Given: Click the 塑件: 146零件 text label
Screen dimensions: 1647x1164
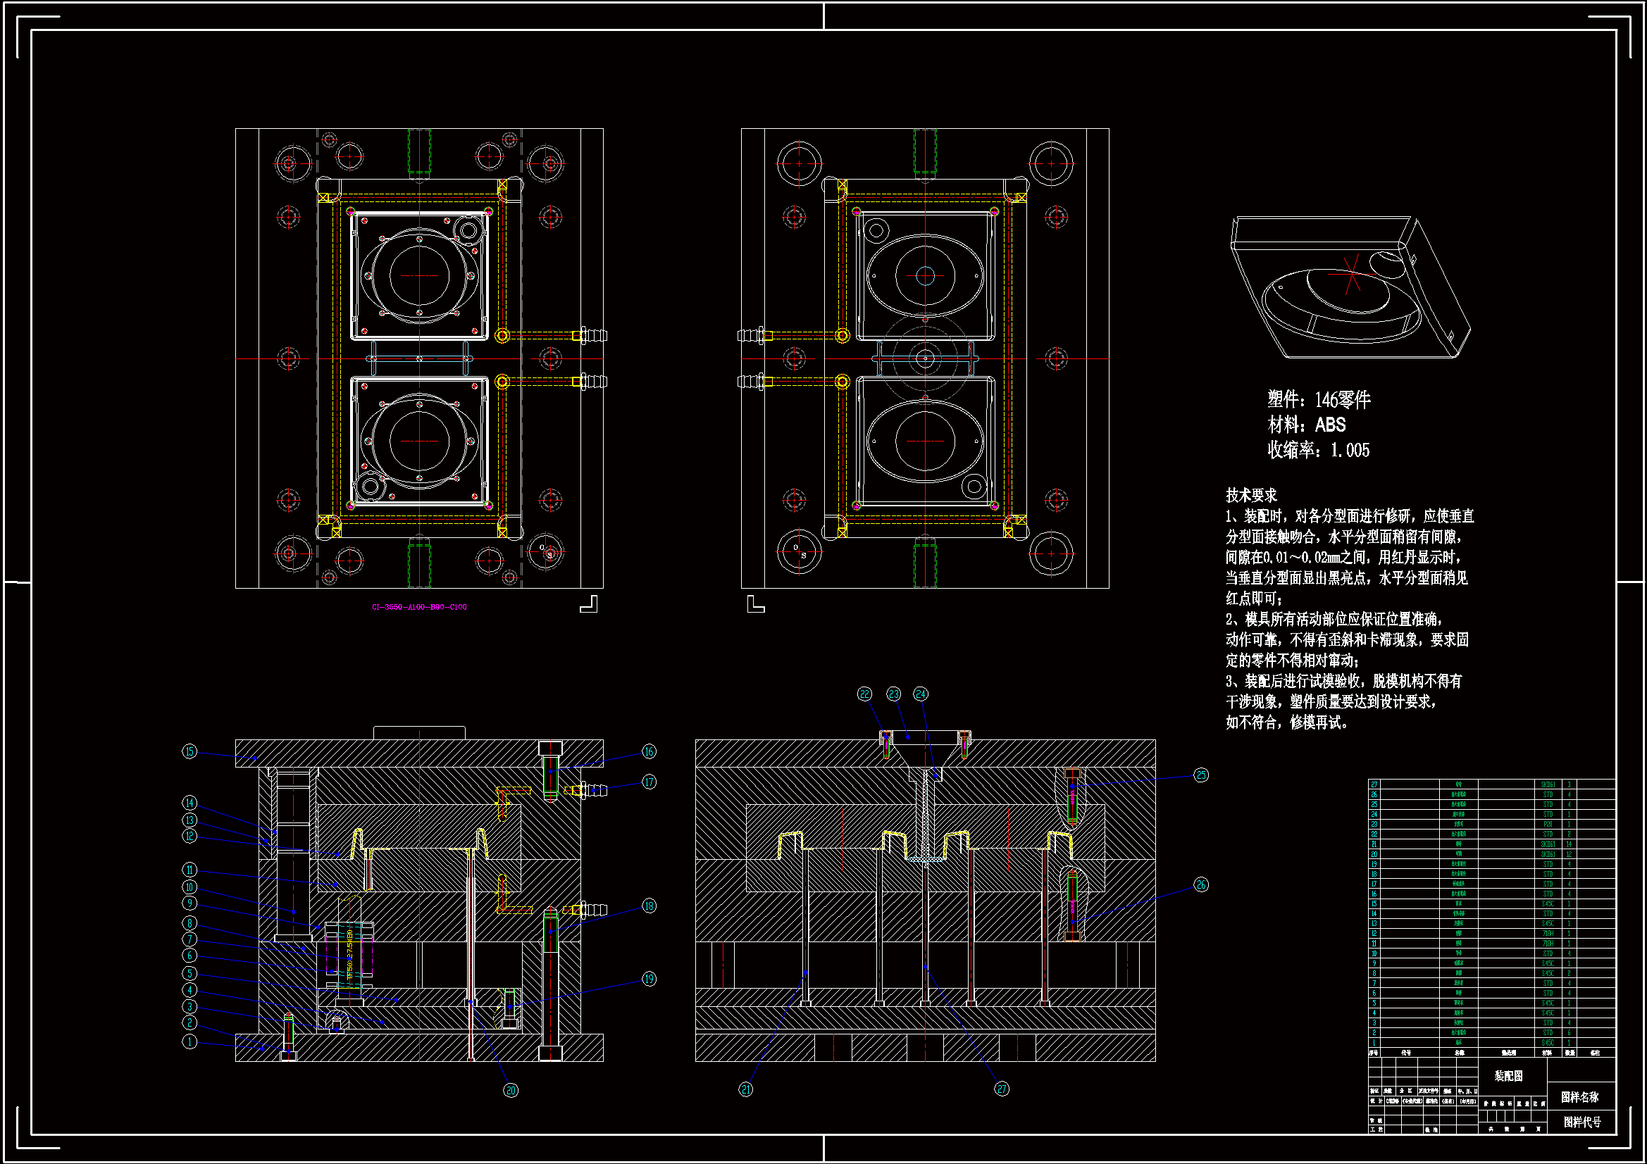Looking at the screenshot, I should [x=1319, y=399].
